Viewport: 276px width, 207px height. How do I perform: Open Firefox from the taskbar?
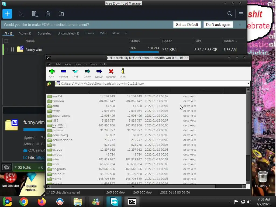42,202
